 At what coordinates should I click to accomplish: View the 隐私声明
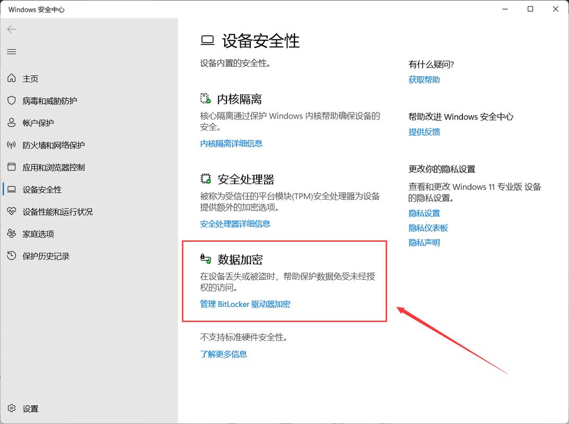tap(424, 242)
